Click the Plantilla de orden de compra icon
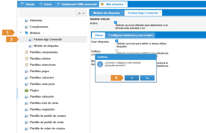 click(26, 129)
